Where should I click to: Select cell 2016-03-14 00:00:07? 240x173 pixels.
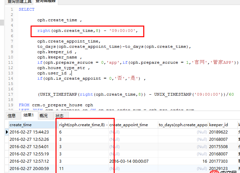pyautogui.click(x=133, y=161)
